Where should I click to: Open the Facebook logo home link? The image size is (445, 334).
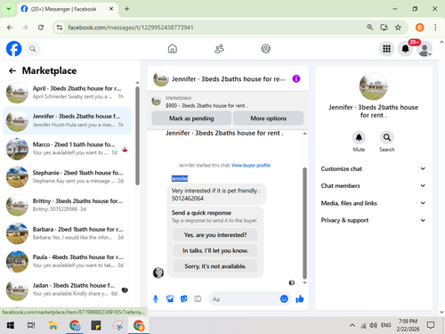(x=13, y=49)
